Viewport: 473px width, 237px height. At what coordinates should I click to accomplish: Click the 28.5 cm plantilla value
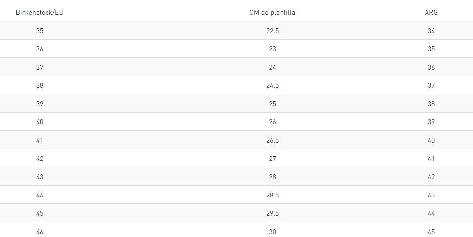click(272, 195)
